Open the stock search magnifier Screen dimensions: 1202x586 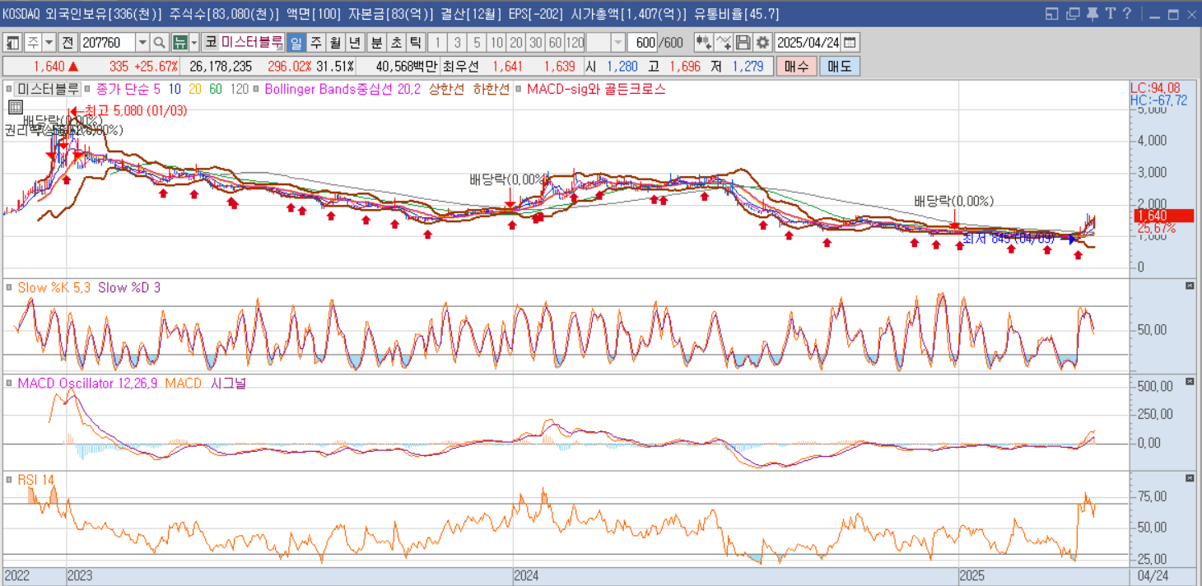(x=160, y=43)
